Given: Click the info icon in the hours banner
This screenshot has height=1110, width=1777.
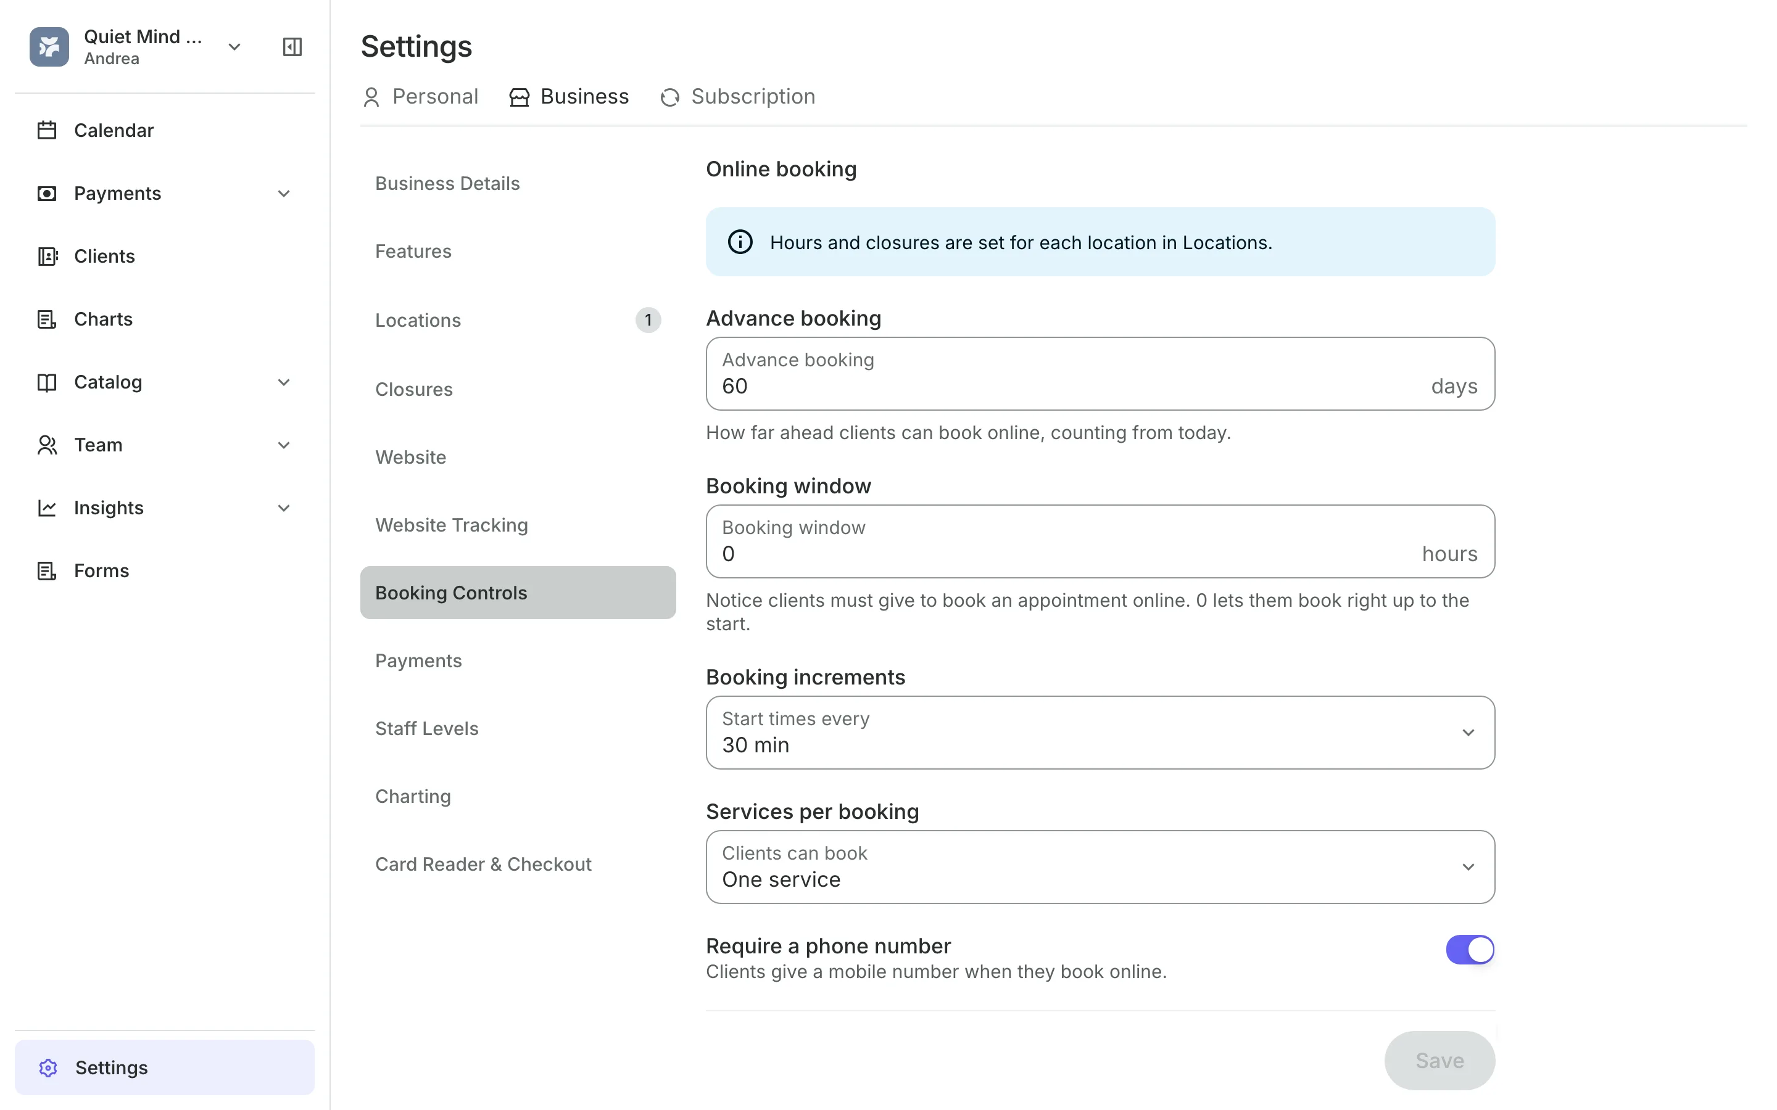Looking at the screenshot, I should coord(740,242).
